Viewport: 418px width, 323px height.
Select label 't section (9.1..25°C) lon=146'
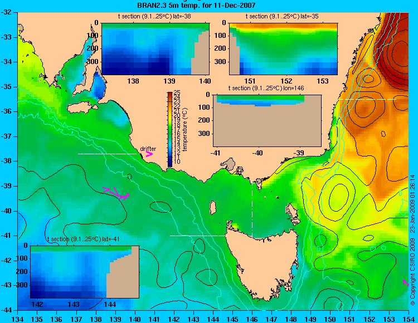click(266, 88)
